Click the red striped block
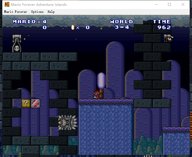 tap(35, 103)
